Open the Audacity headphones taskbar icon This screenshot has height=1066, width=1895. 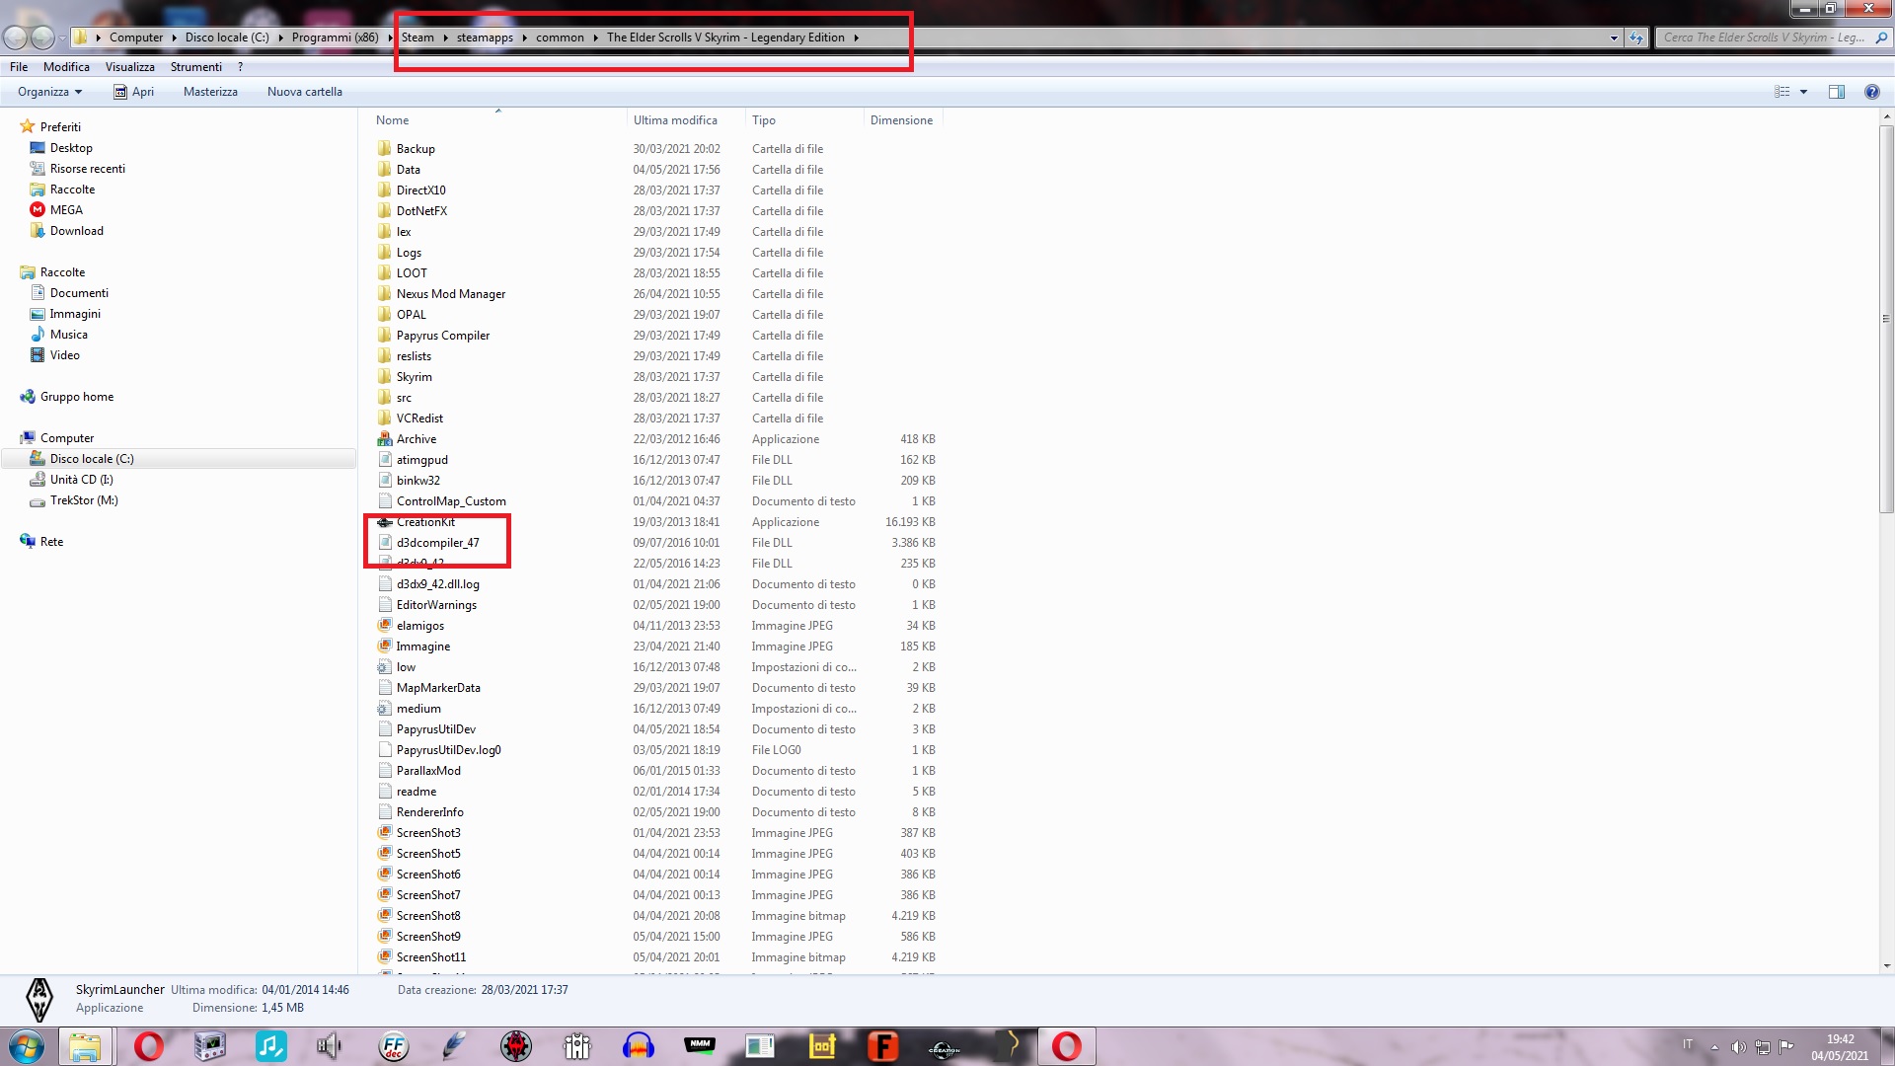point(639,1046)
